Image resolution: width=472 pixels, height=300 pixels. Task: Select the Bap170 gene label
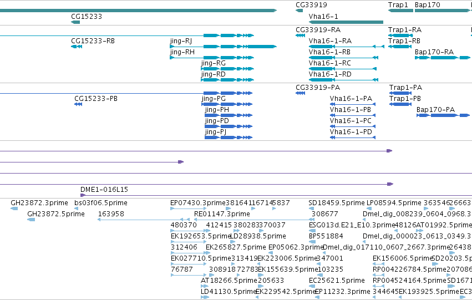tap(428, 5)
